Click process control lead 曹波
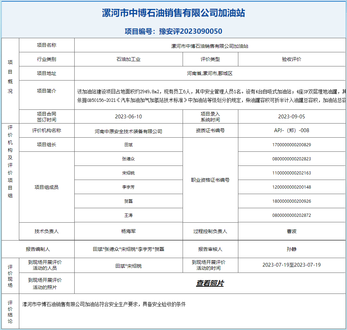 291,231
